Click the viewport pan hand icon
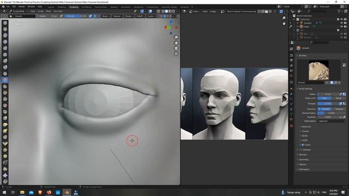Image resolution: width=349 pixels, height=196 pixels. click(176, 43)
